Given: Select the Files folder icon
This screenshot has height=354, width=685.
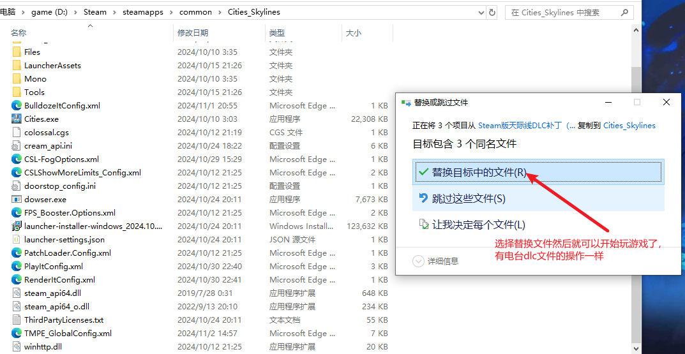Looking at the screenshot, I should coord(17,52).
